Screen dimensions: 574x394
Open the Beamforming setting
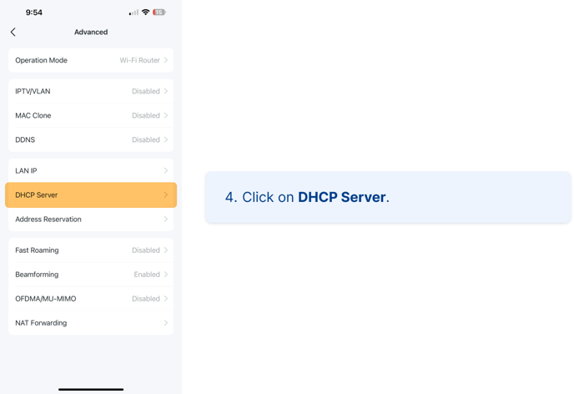point(91,274)
